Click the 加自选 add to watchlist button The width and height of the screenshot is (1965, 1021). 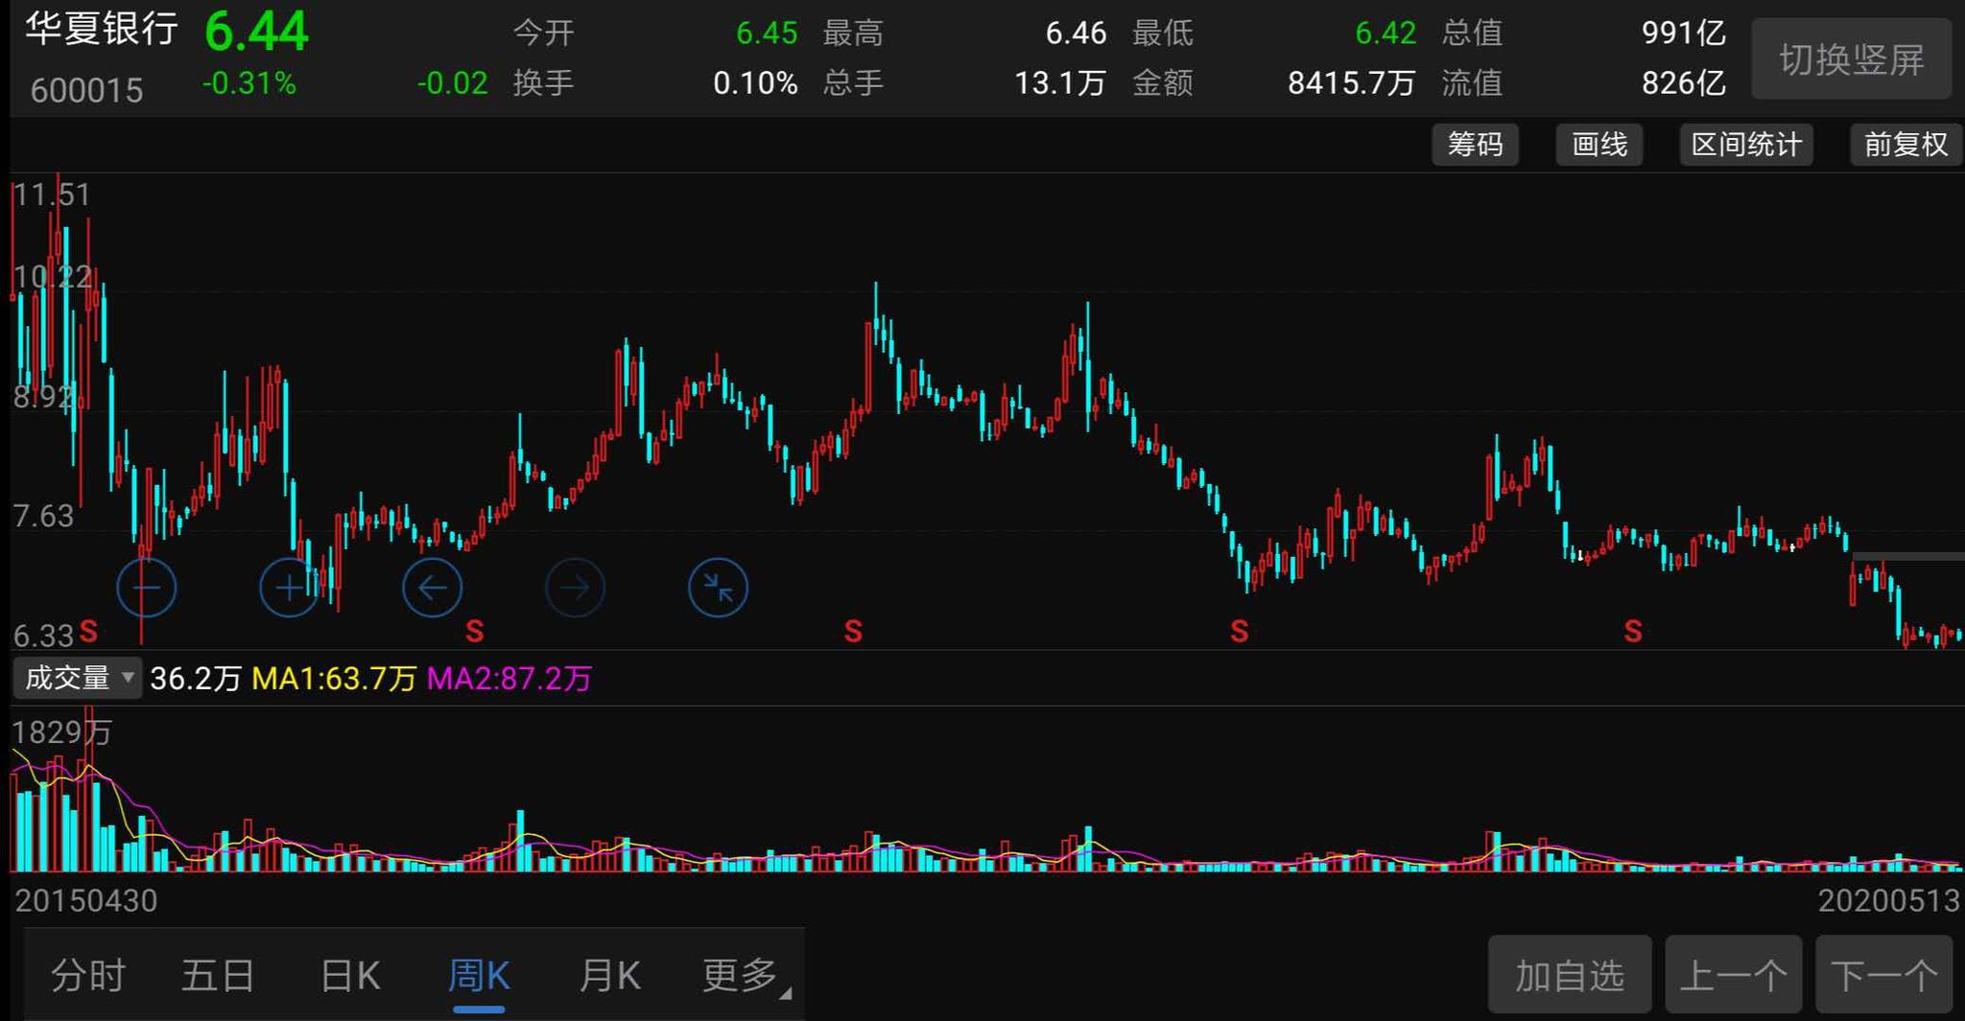click(x=1570, y=975)
